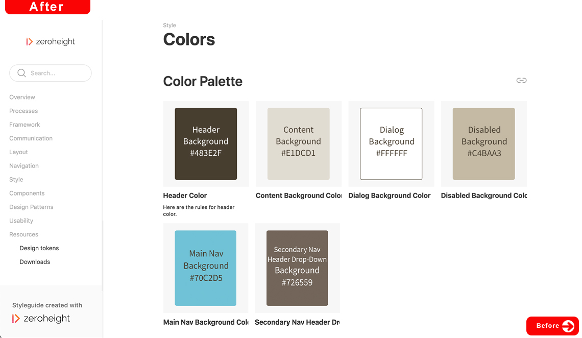Click the Disabled Background #C4BAA3 swatch
The width and height of the screenshot is (582, 338).
[483, 143]
